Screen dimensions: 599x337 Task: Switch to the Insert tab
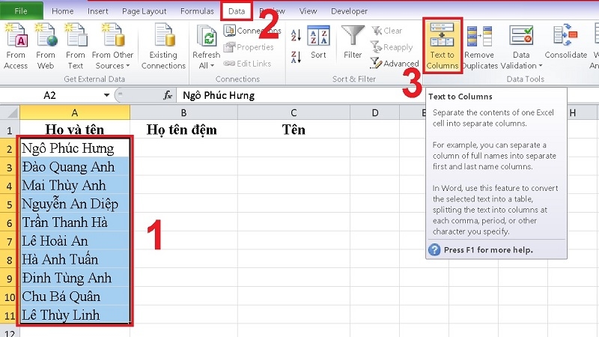click(x=98, y=11)
